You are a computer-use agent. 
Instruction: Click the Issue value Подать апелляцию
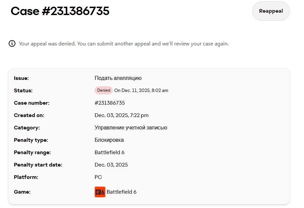click(x=118, y=78)
